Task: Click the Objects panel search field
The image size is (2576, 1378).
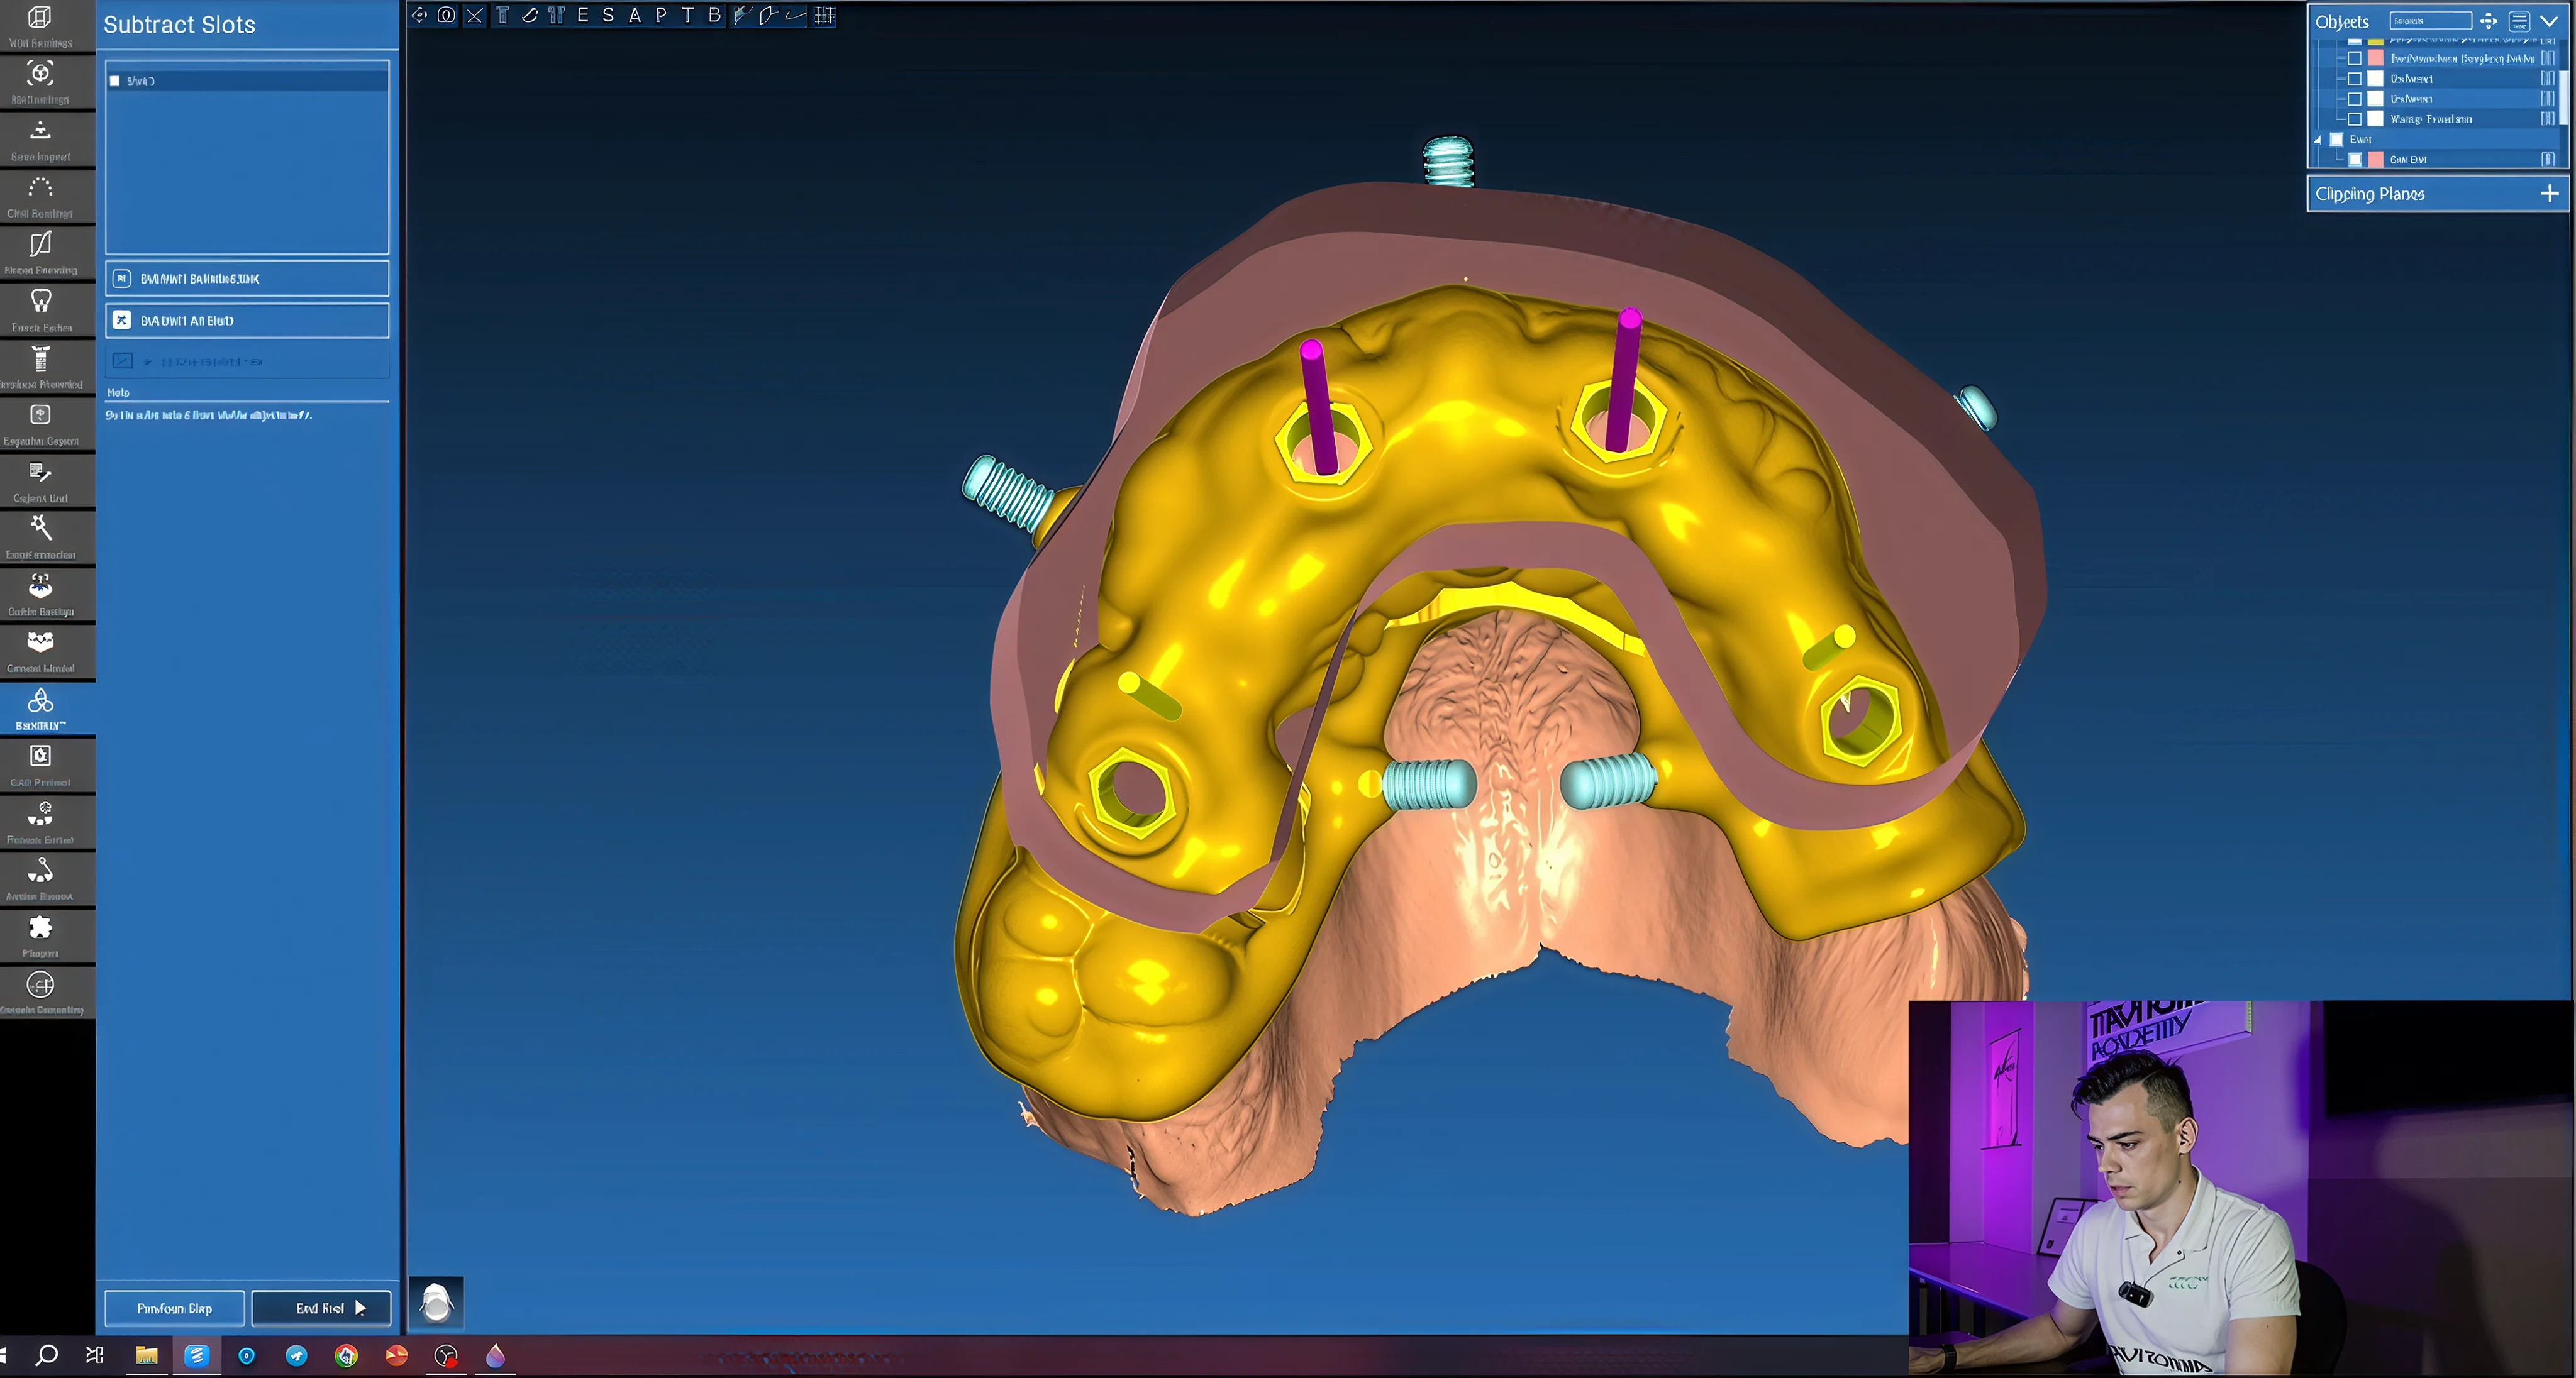Action: pyautogui.click(x=2430, y=21)
